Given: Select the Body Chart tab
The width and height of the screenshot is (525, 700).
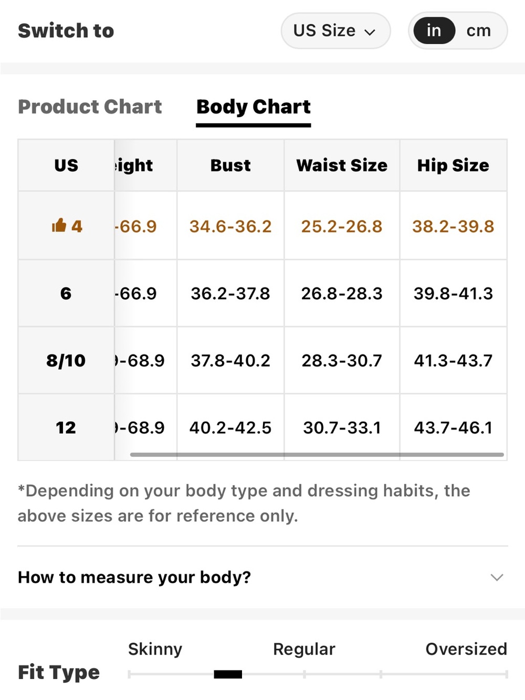Looking at the screenshot, I should 254,107.
